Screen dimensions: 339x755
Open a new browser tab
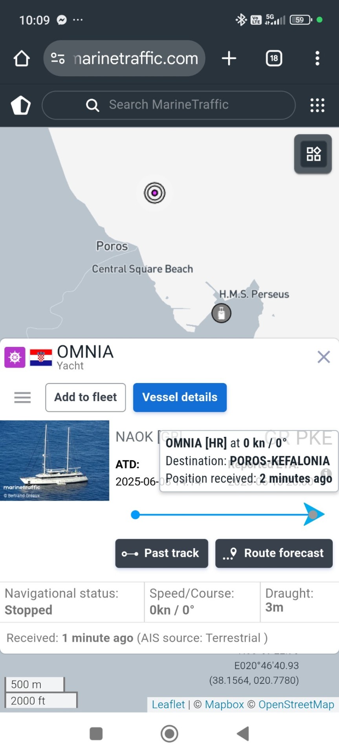coord(229,59)
